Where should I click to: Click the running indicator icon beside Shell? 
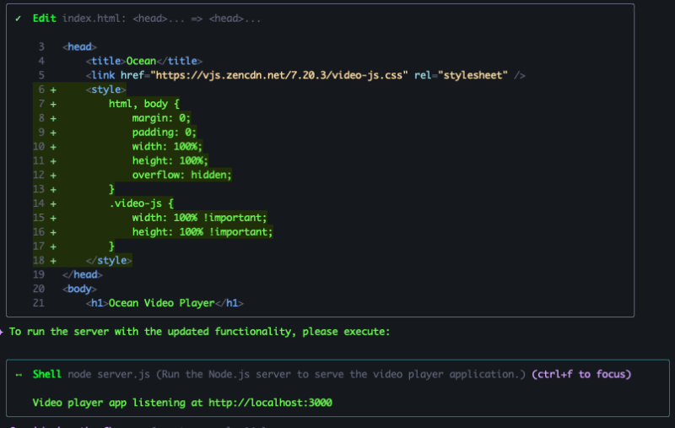[18, 374]
